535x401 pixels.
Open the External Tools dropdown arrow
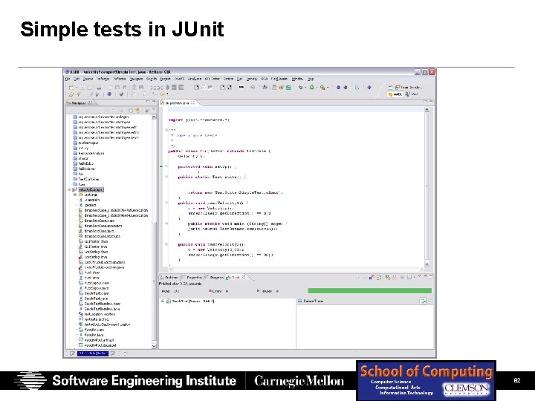328,88
